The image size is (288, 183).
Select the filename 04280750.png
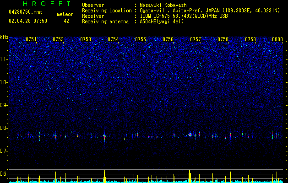(25, 12)
